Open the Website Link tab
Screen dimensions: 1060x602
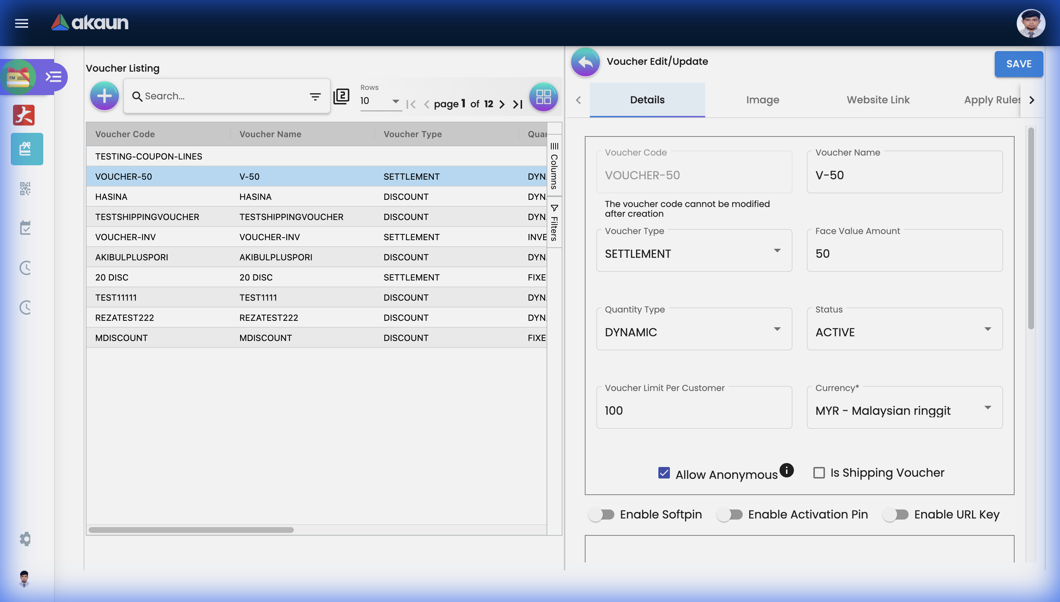(x=878, y=100)
